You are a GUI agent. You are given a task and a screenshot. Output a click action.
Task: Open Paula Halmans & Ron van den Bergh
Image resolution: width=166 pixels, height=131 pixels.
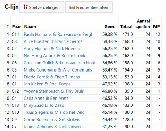[x=59, y=34]
